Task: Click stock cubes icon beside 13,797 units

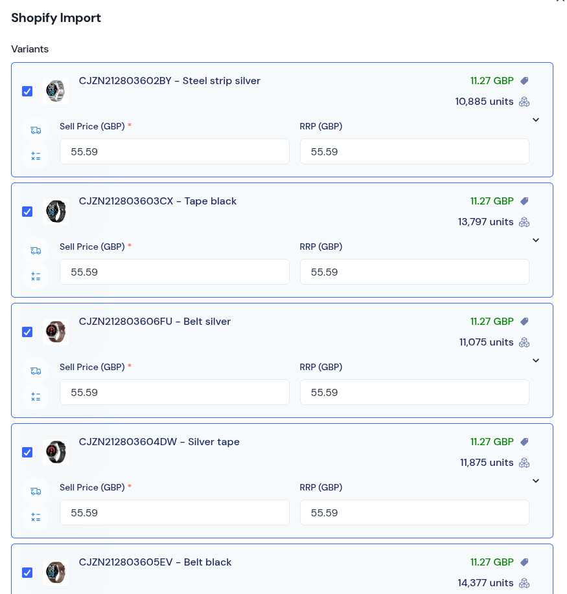Action: (x=524, y=222)
